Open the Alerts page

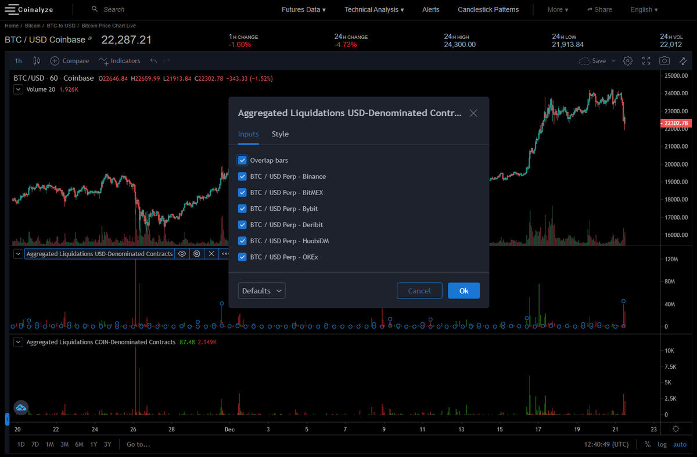(x=431, y=9)
